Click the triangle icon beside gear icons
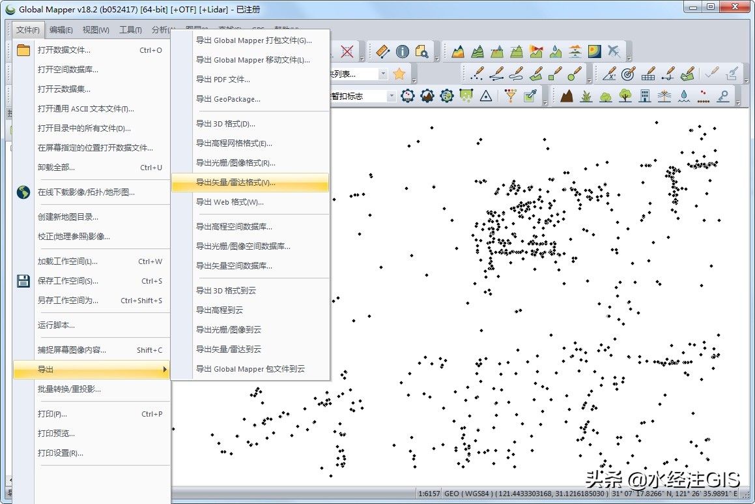The height and width of the screenshot is (504, 755). [485, 96]
